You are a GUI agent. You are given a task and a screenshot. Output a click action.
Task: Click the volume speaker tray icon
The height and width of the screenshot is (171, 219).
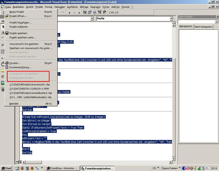195,168
